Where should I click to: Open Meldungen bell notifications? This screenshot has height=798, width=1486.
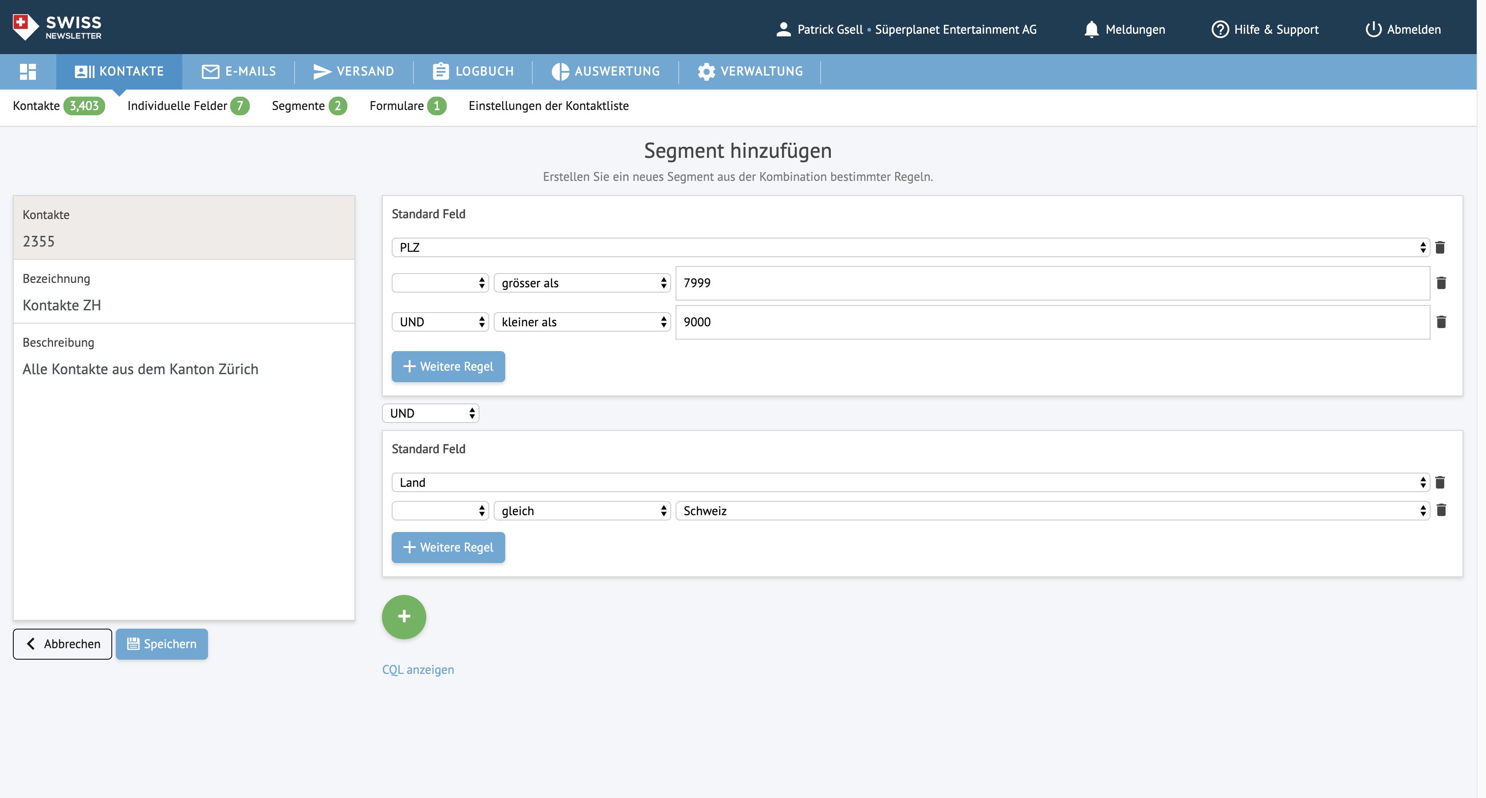tap(1124, 29)
